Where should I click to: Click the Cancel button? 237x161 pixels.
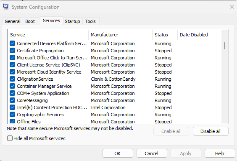point(152,153)
